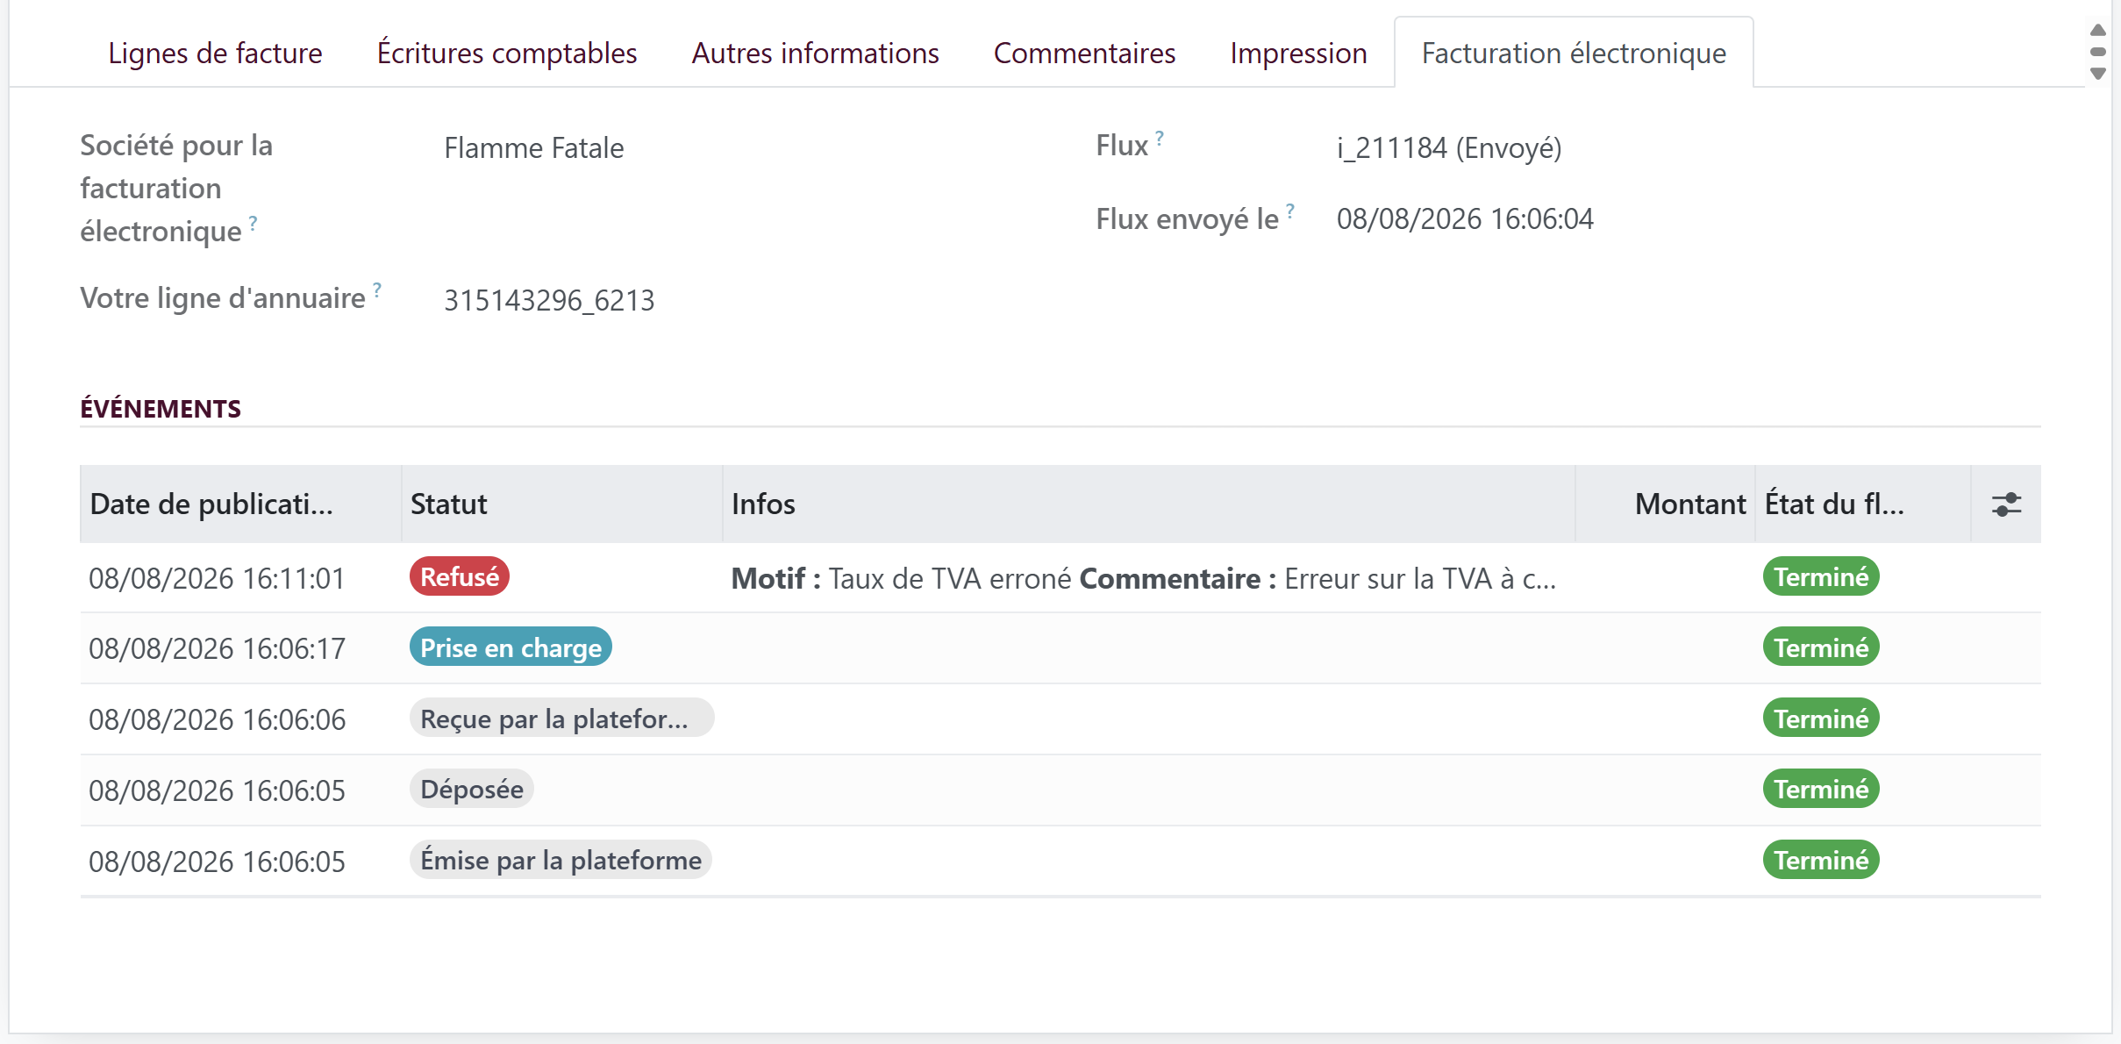Screen dimensions: 2121x1044
Task: Open the Impression tab
Action: (x=1298, y=53)
